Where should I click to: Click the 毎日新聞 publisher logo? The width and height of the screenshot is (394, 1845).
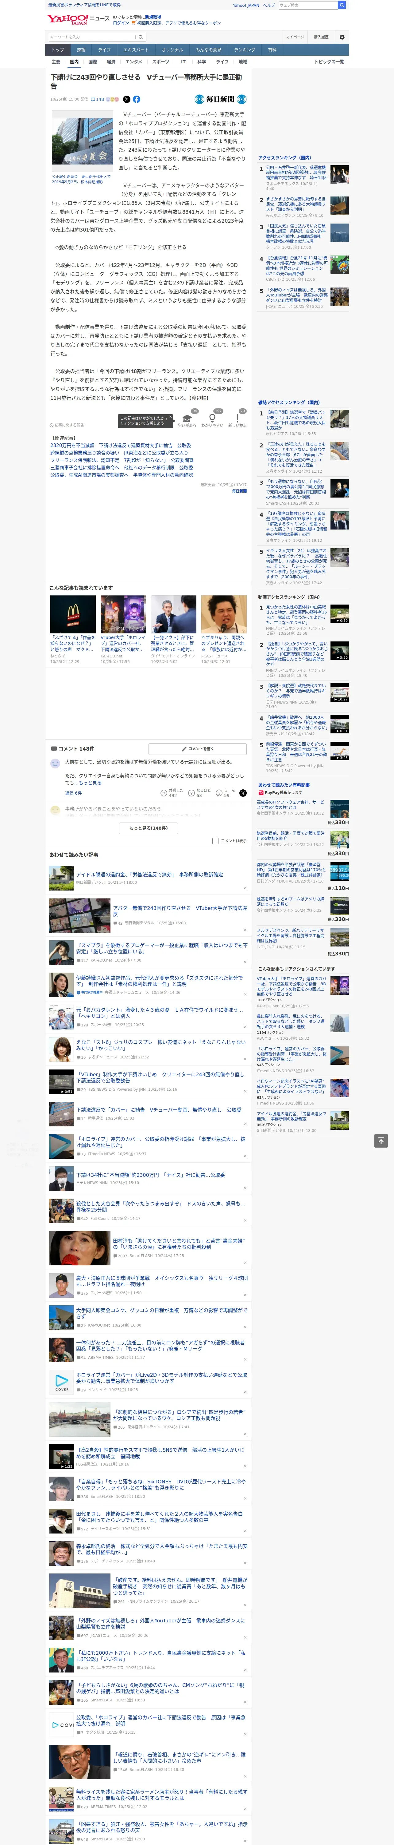tap(220, 100)
